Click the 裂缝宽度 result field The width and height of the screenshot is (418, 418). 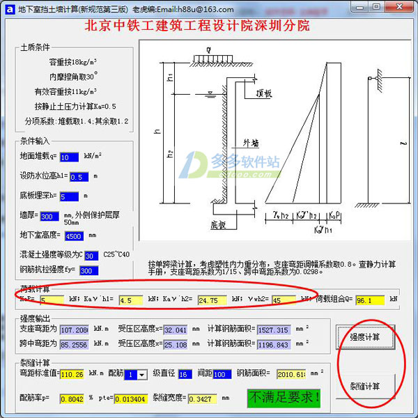(x=202, y=399)
